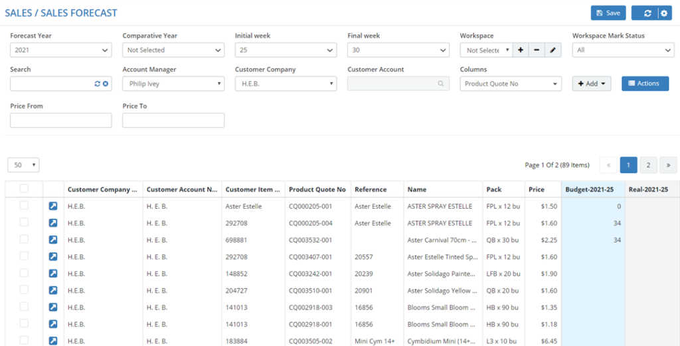Click page 1 pagination button
Image resolution: width=680 pixels, height=346 pixels.
click(x=628, y=165)
